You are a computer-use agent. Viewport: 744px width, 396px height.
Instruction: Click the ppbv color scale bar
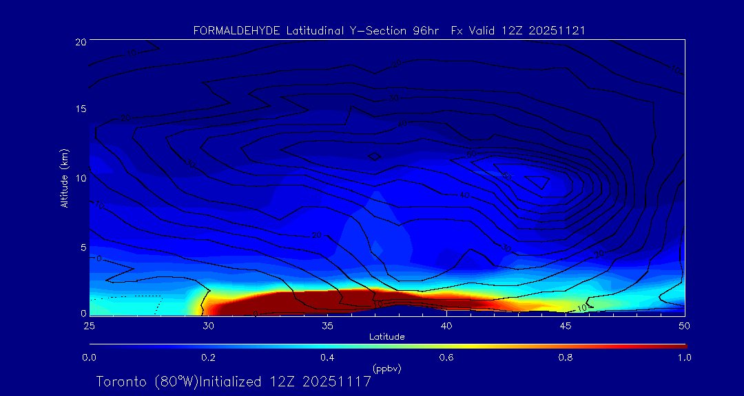coord(388,346)
